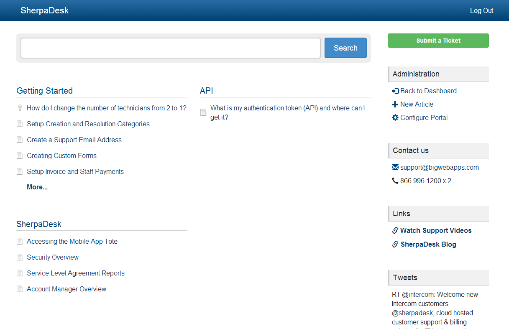The height and width of the screenshot is (329, 509).
Task: Log Out from the top bar
Action: pyautogui.click(x=482, y=10)
